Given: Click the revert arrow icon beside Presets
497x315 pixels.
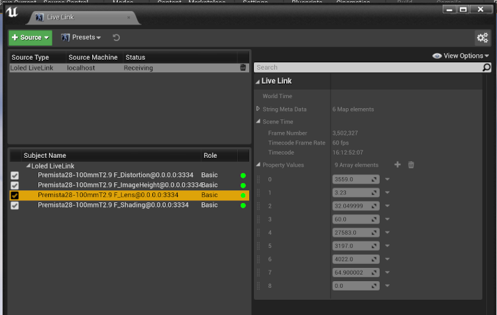Looking at the screenshot, I should coord(117,38).
